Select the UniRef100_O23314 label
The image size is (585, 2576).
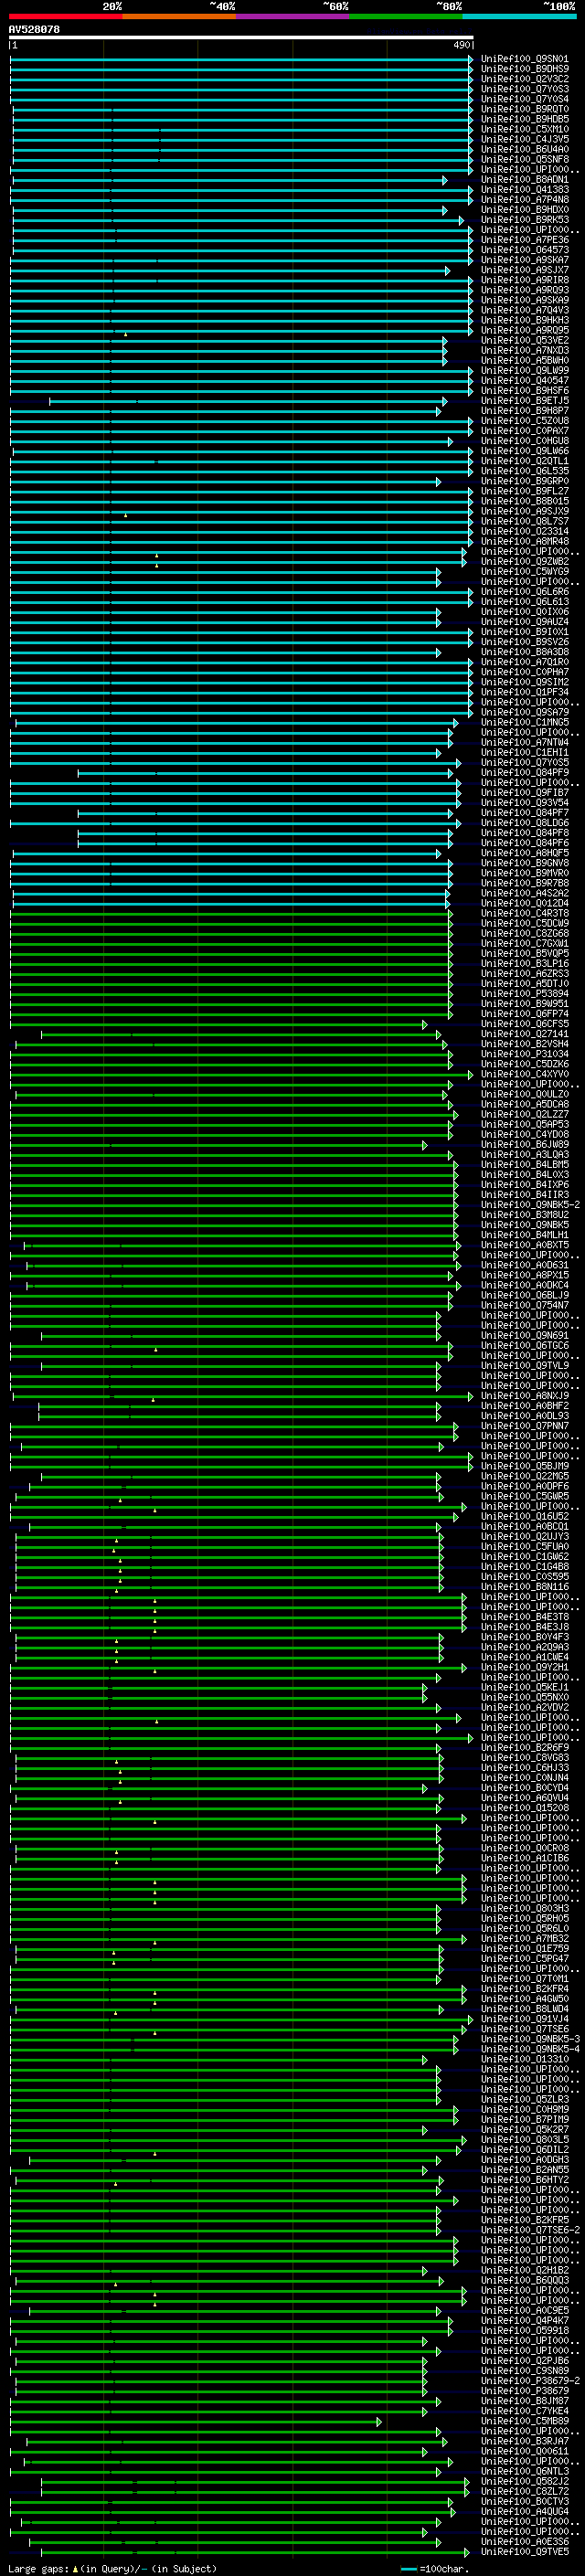point(525,532)
